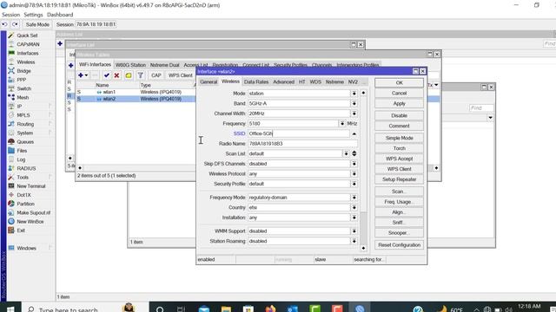Screen dimensions: 556x312
Task: Open Channel Width dropdown
Action: pos(354,114)
